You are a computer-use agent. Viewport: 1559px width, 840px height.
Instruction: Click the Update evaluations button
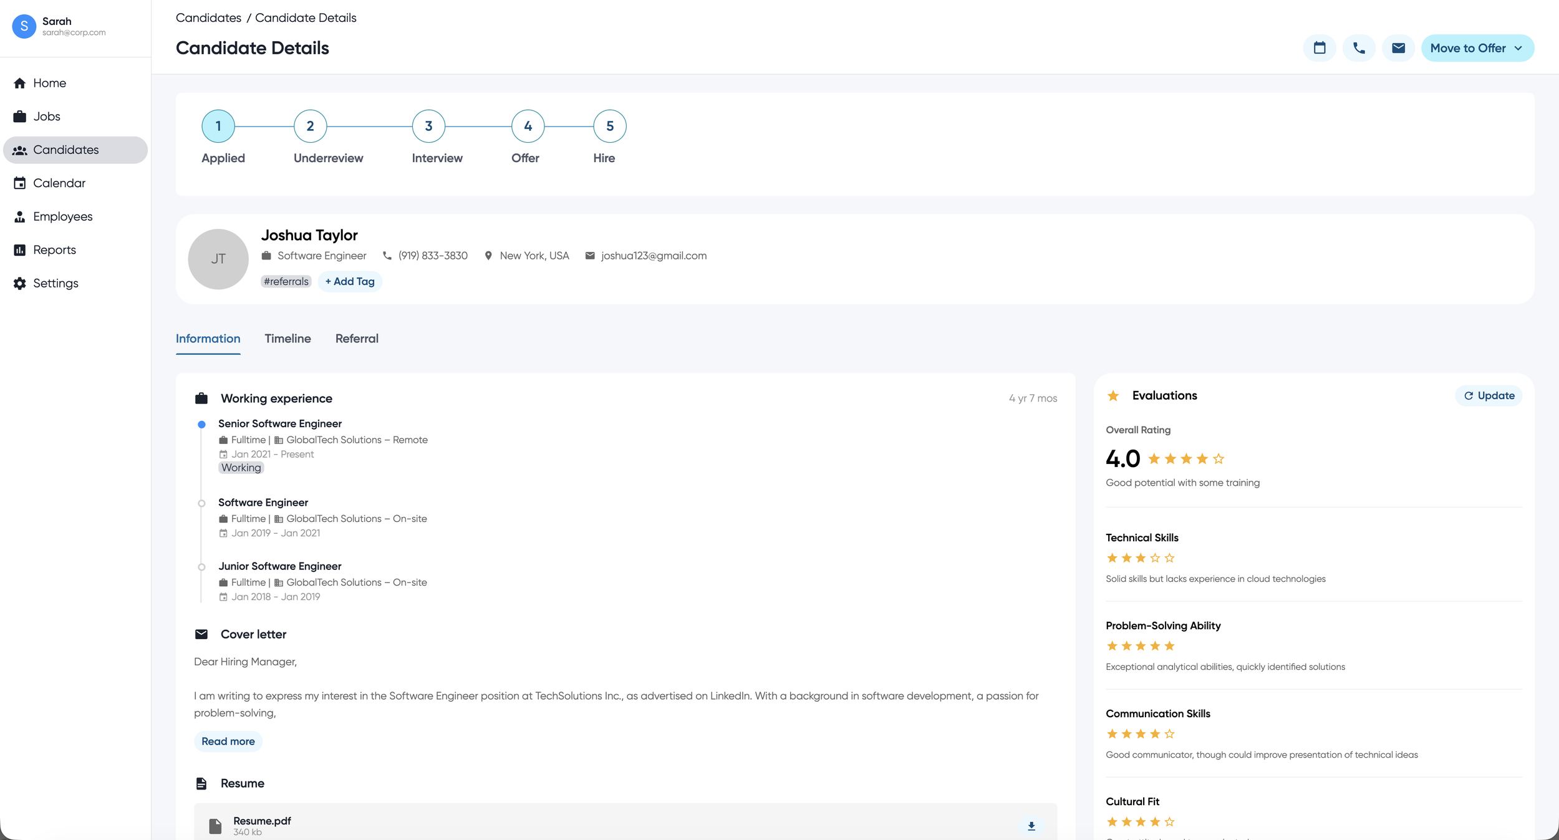[x=1489, y=396]
